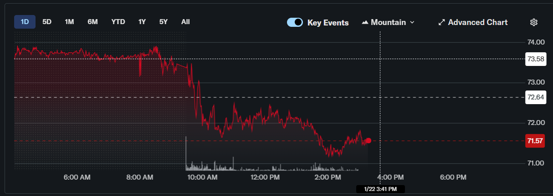Viewport: 553px width, 196px height.
Task: Click the Key Events label
Action: point(328,22)
